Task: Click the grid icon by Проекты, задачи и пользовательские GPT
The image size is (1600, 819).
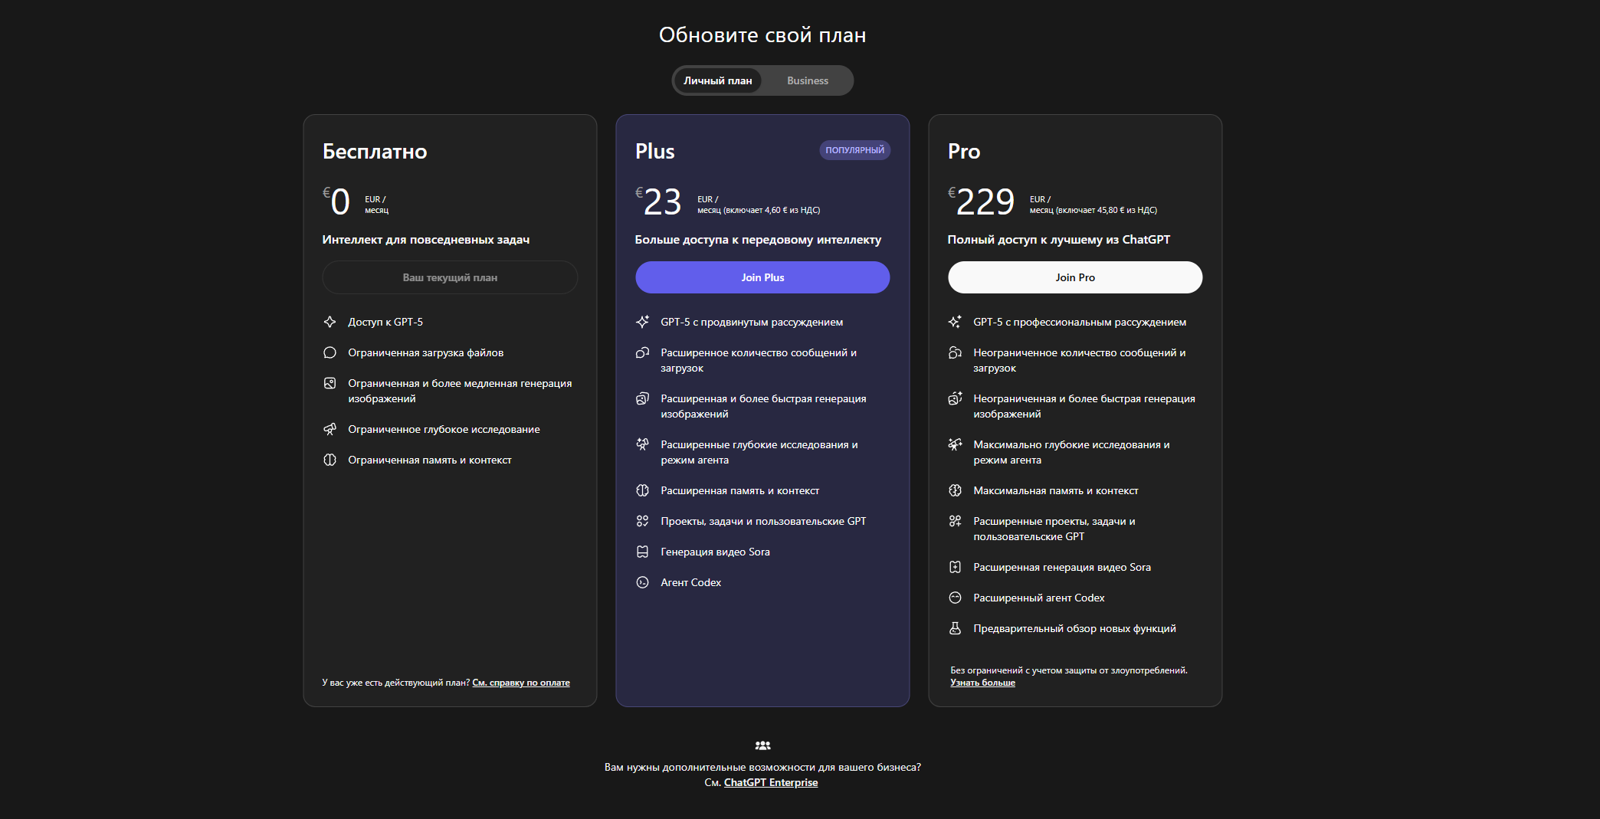Action: (642, 521)
